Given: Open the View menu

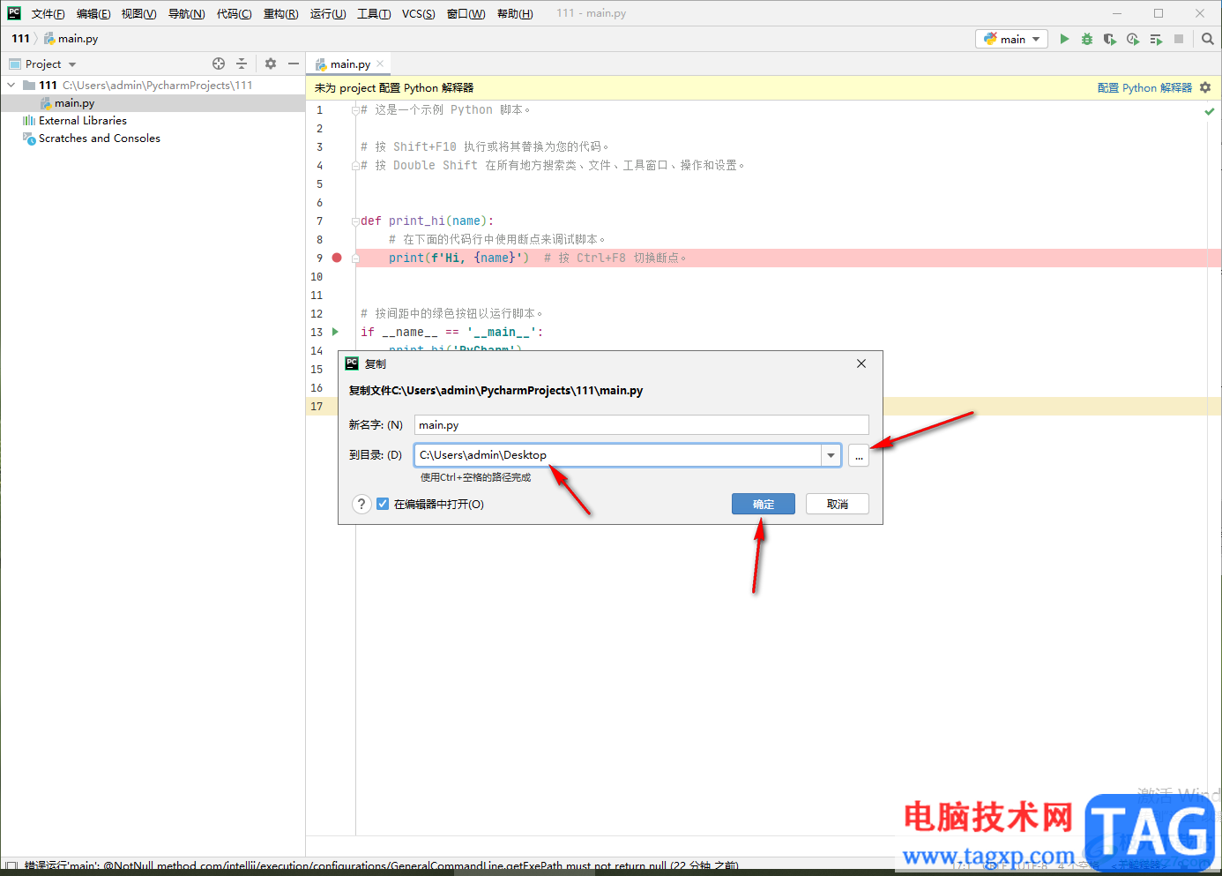Looking at the screenshot, I should click(x=139, y=13).
